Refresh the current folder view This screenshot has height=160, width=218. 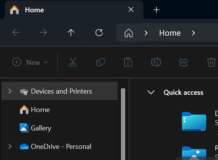tap(99, 33)
